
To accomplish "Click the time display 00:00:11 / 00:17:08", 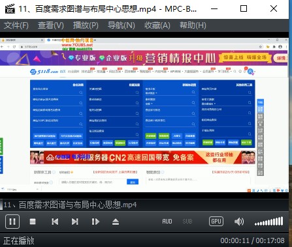I will click(252, 240).
